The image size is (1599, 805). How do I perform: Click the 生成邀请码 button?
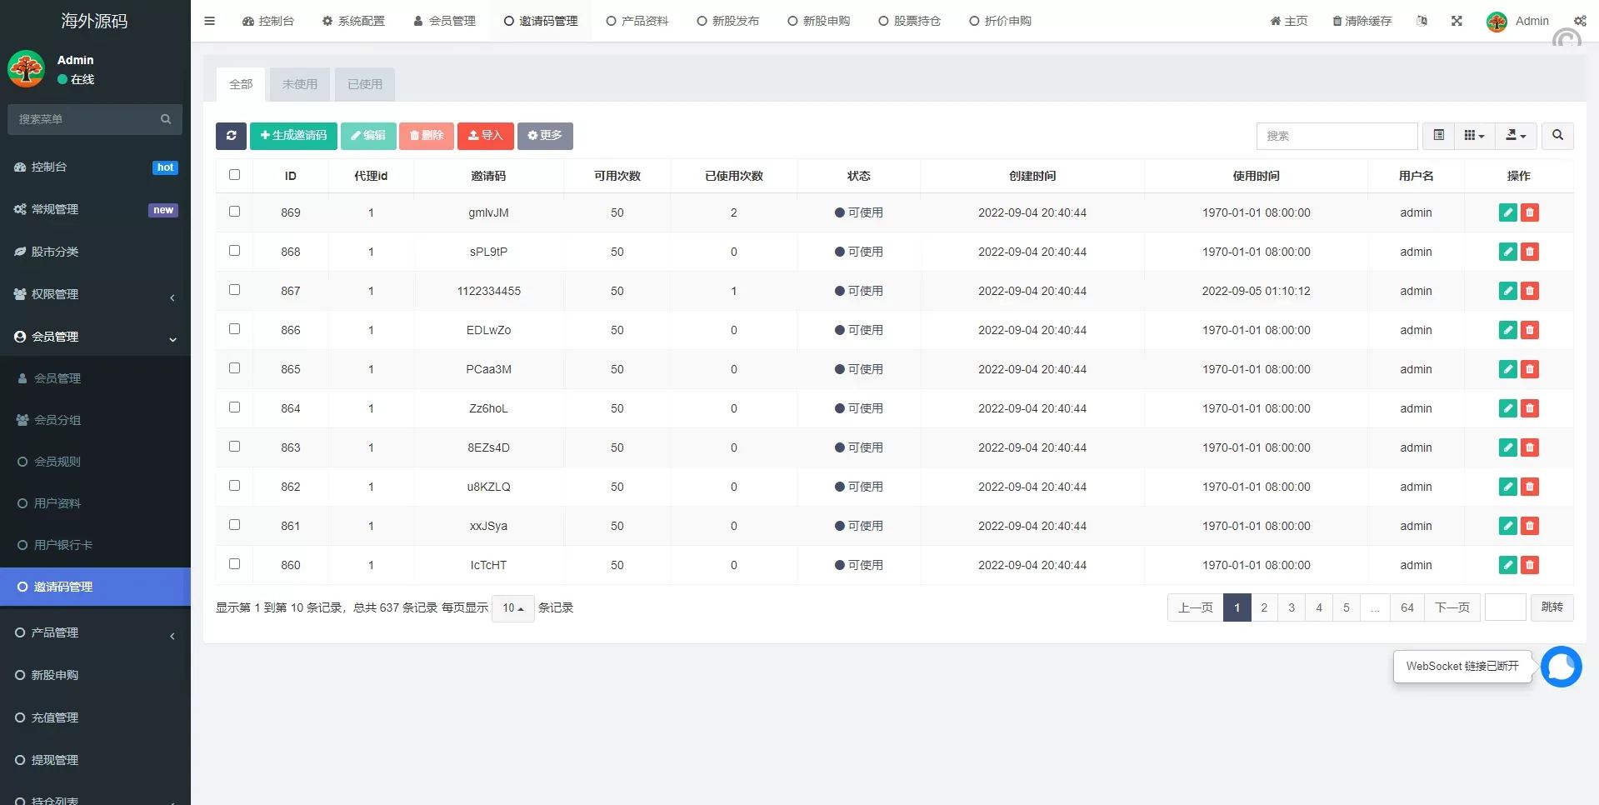[x=293, y=136]
